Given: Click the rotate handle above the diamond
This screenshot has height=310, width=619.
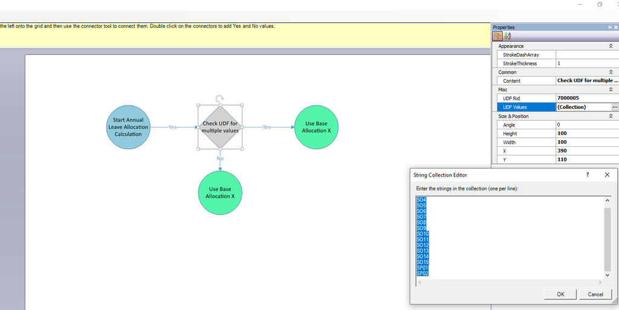Looking at the screenshot, I should (220, 98).
